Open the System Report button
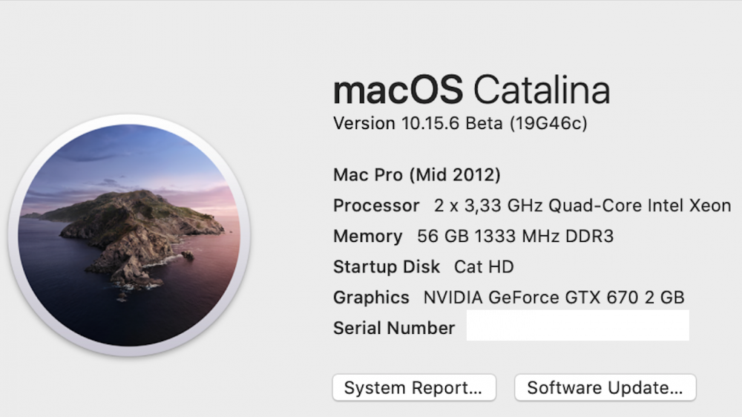Screen dimensions: 742x417 (x=414, y=387)
